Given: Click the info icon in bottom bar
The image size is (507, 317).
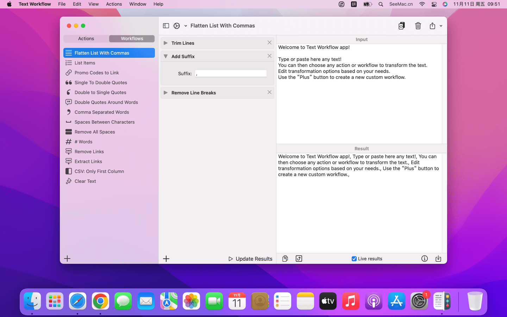Looking at the screenshot, I should pos(425,259).
